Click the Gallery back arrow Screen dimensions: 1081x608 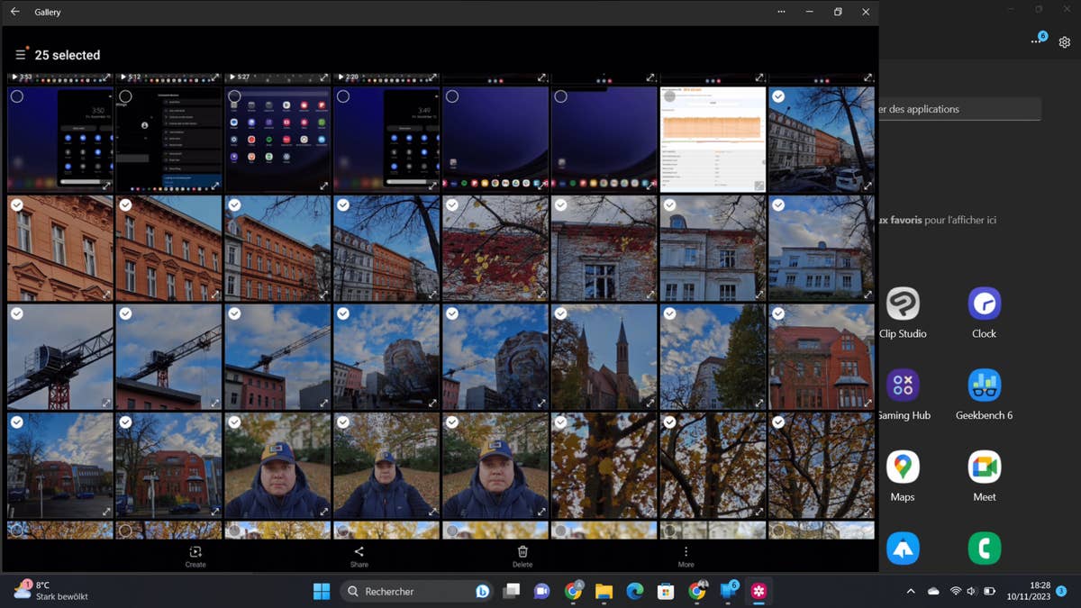[x=14, y=12]
